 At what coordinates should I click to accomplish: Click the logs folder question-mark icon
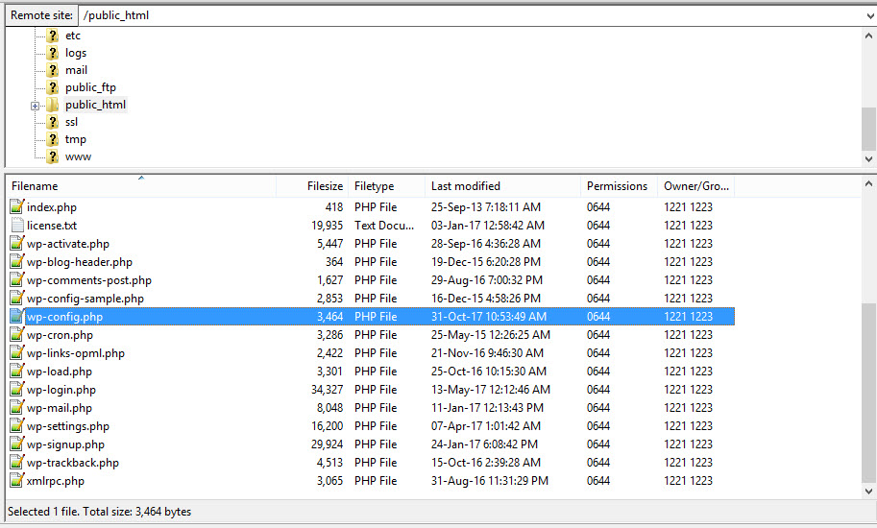pos(53,53)
